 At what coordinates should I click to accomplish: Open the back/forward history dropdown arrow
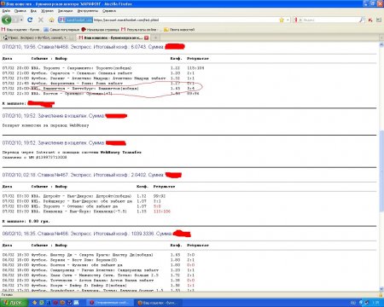tap(21, 20)
